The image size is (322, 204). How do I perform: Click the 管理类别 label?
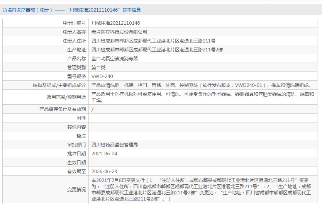pyautogui.click(x=76, y=67)
